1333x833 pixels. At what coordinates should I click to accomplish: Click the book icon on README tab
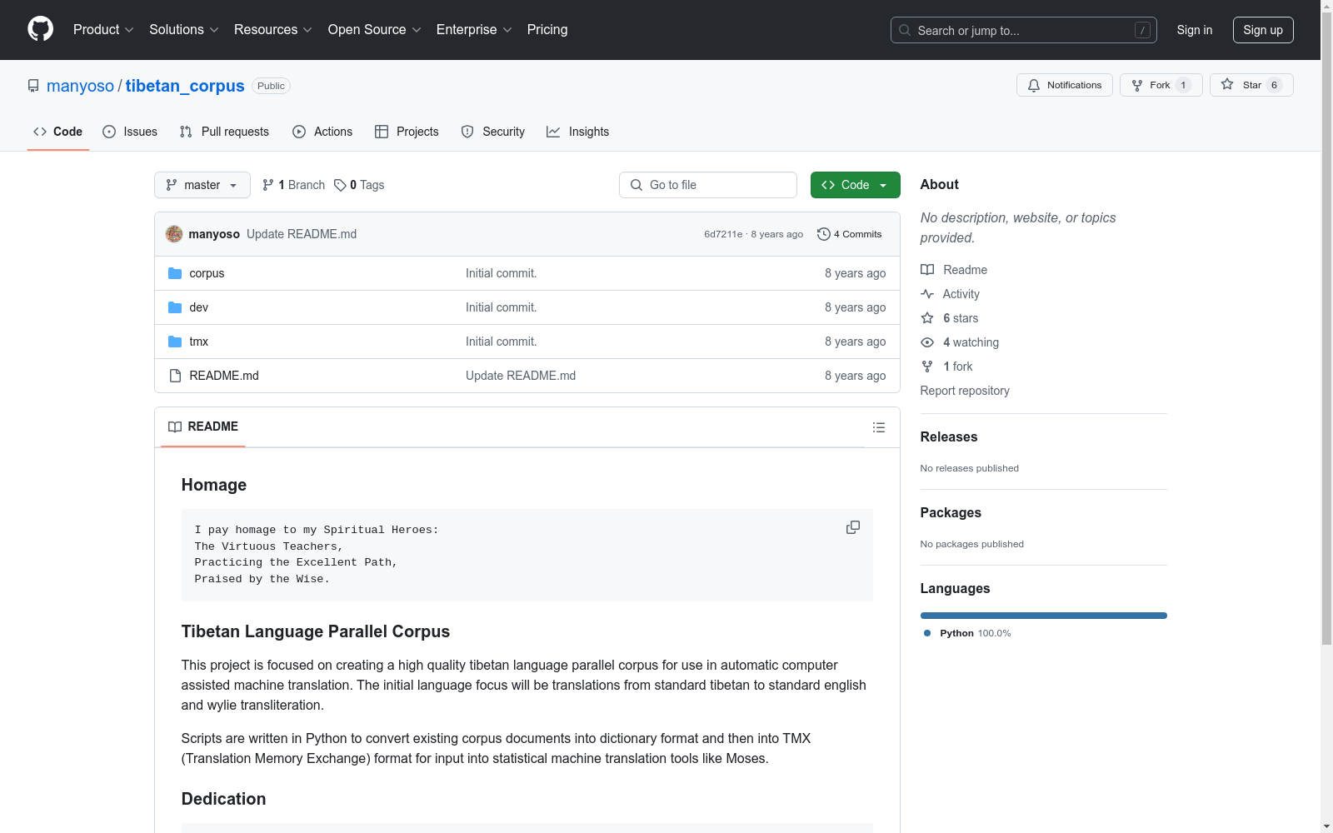175,426
